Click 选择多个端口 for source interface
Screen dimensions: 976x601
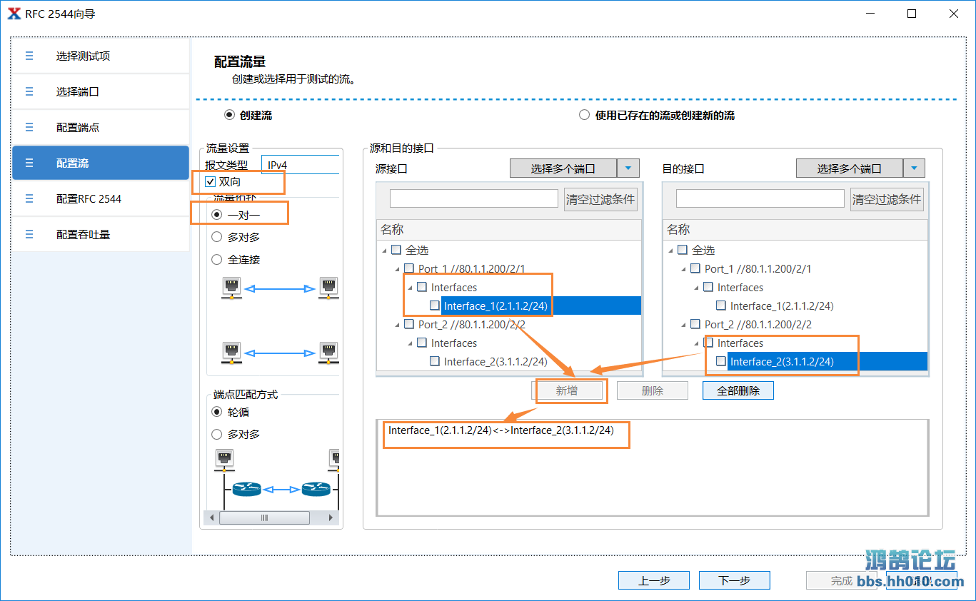(563, 168)
